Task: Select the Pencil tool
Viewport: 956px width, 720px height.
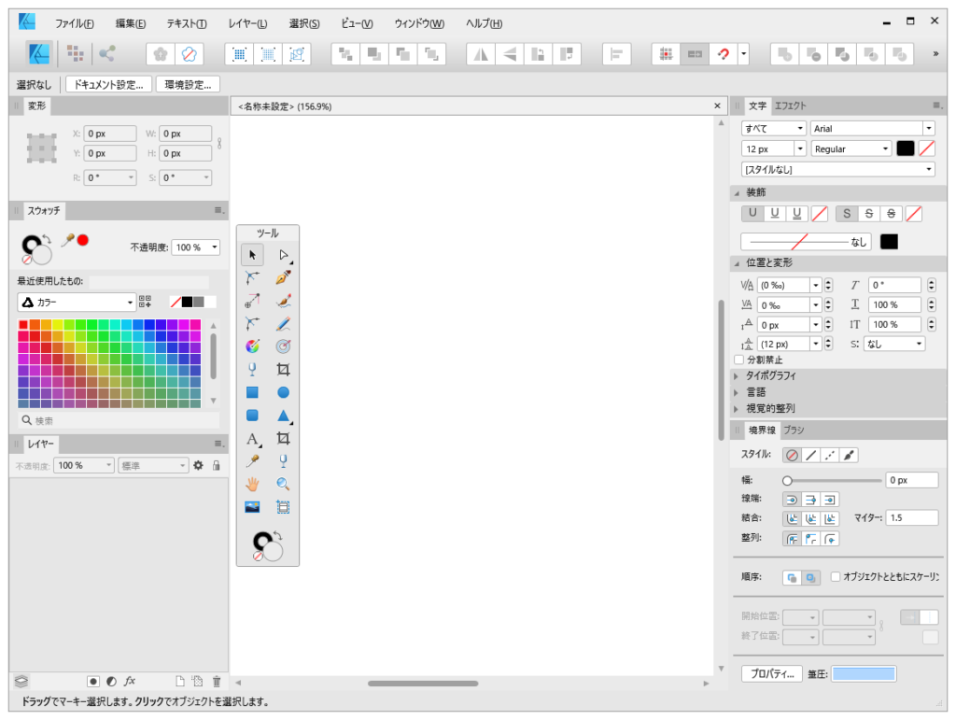Action: click(284, 323)
